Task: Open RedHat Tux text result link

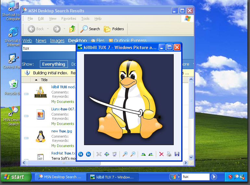Action: [x=63, y=153]
